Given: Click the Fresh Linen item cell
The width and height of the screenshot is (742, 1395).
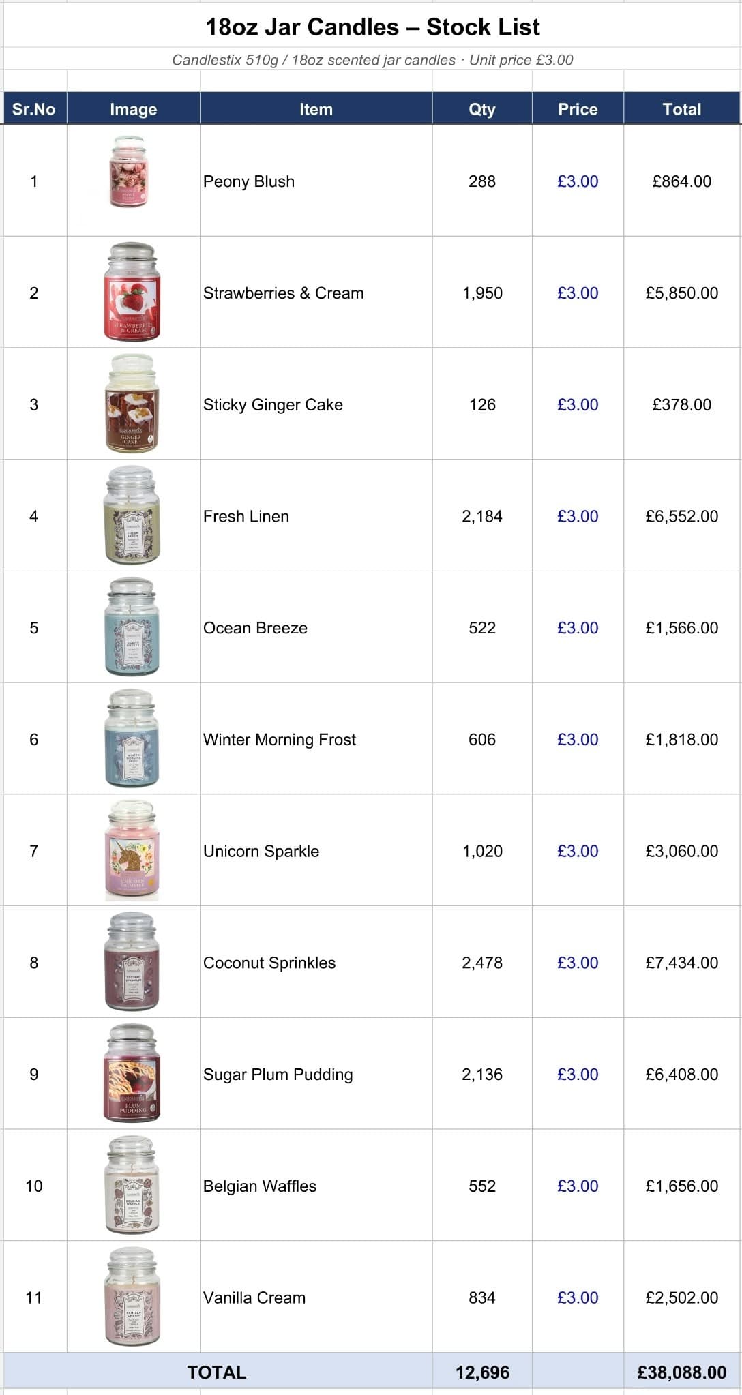Looking at the screenshot, I should point(316,516).
